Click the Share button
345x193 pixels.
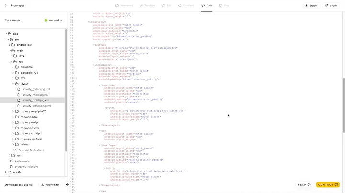(x=331, y=5)
